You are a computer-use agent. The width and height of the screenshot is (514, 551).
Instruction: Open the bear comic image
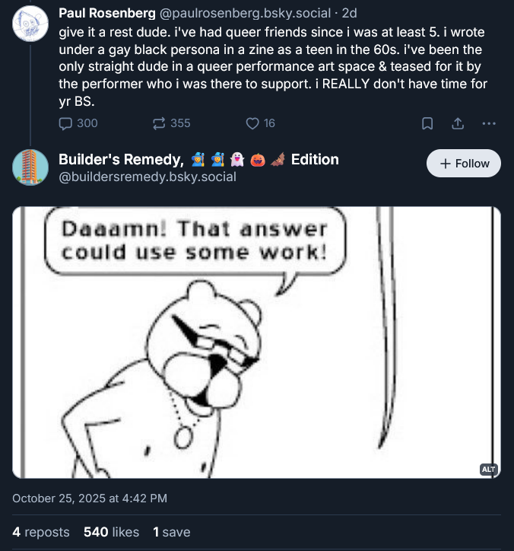click(256, 342)
